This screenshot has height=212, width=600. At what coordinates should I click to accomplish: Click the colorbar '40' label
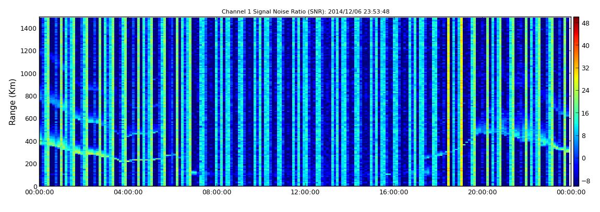[x=585, y=45]
